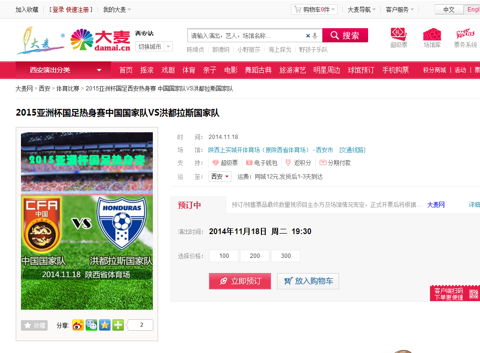480x353 pixels.
Task: Expand the 客户服务 dropdown
Action: pos(400,10)
